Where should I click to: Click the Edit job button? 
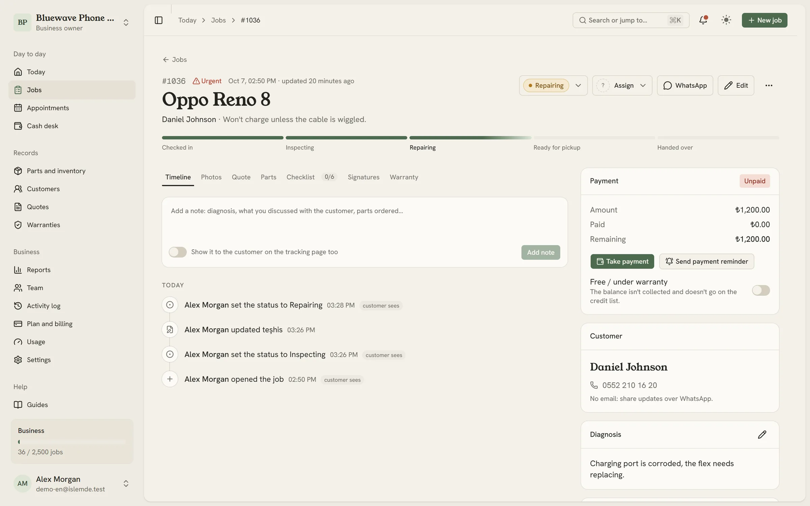736,85
